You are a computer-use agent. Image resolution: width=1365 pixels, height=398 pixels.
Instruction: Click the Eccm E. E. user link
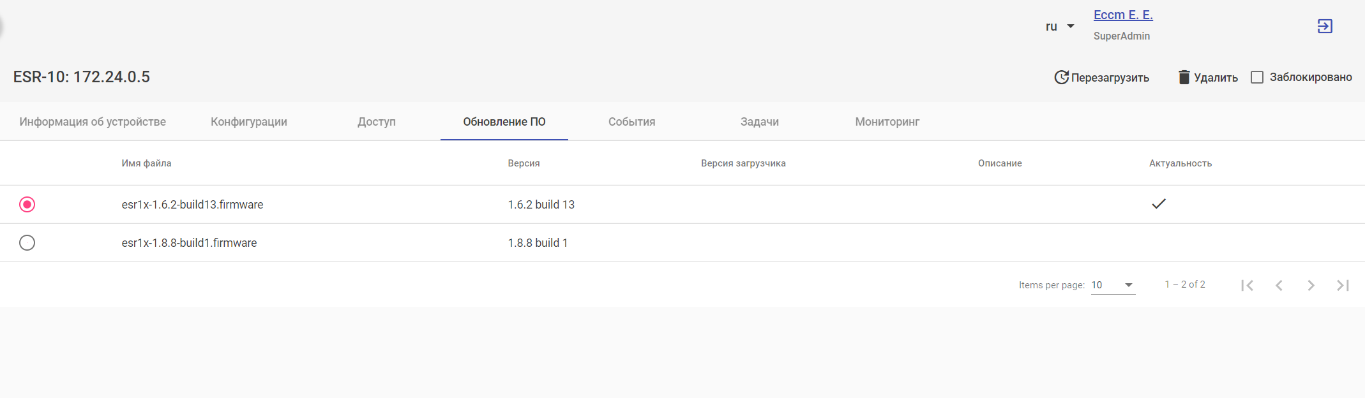(x=1123, y=15)
